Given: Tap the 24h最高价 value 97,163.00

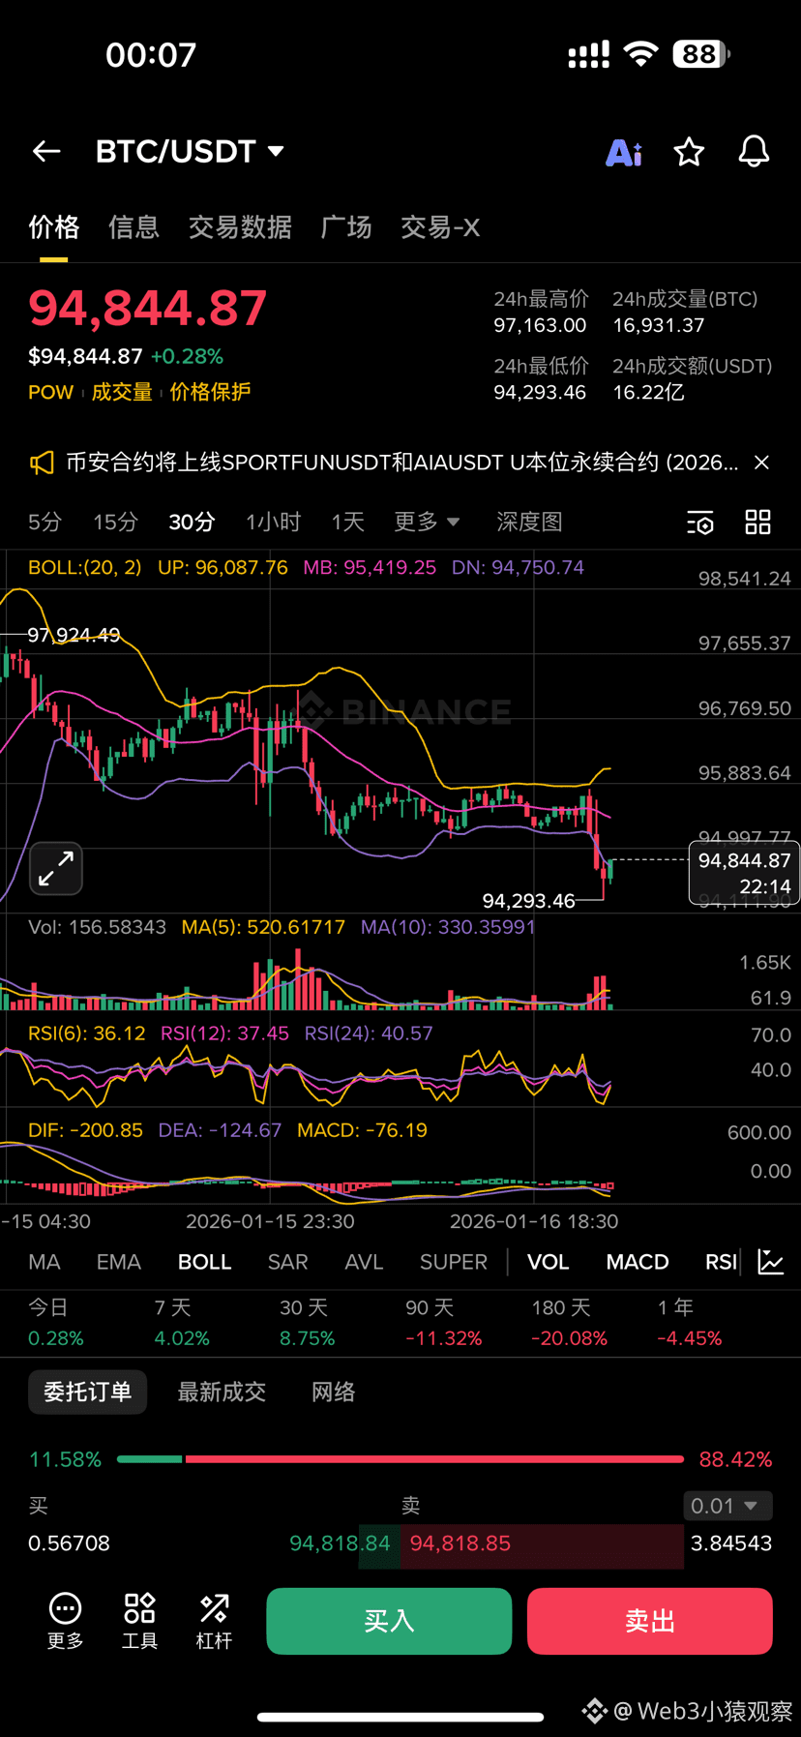Looking at the screenshot, I should 540,325.
